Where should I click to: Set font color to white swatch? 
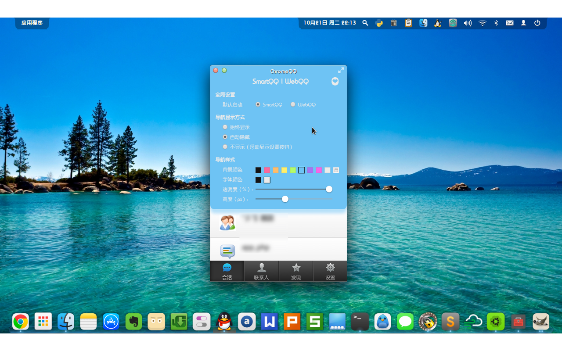267,180
